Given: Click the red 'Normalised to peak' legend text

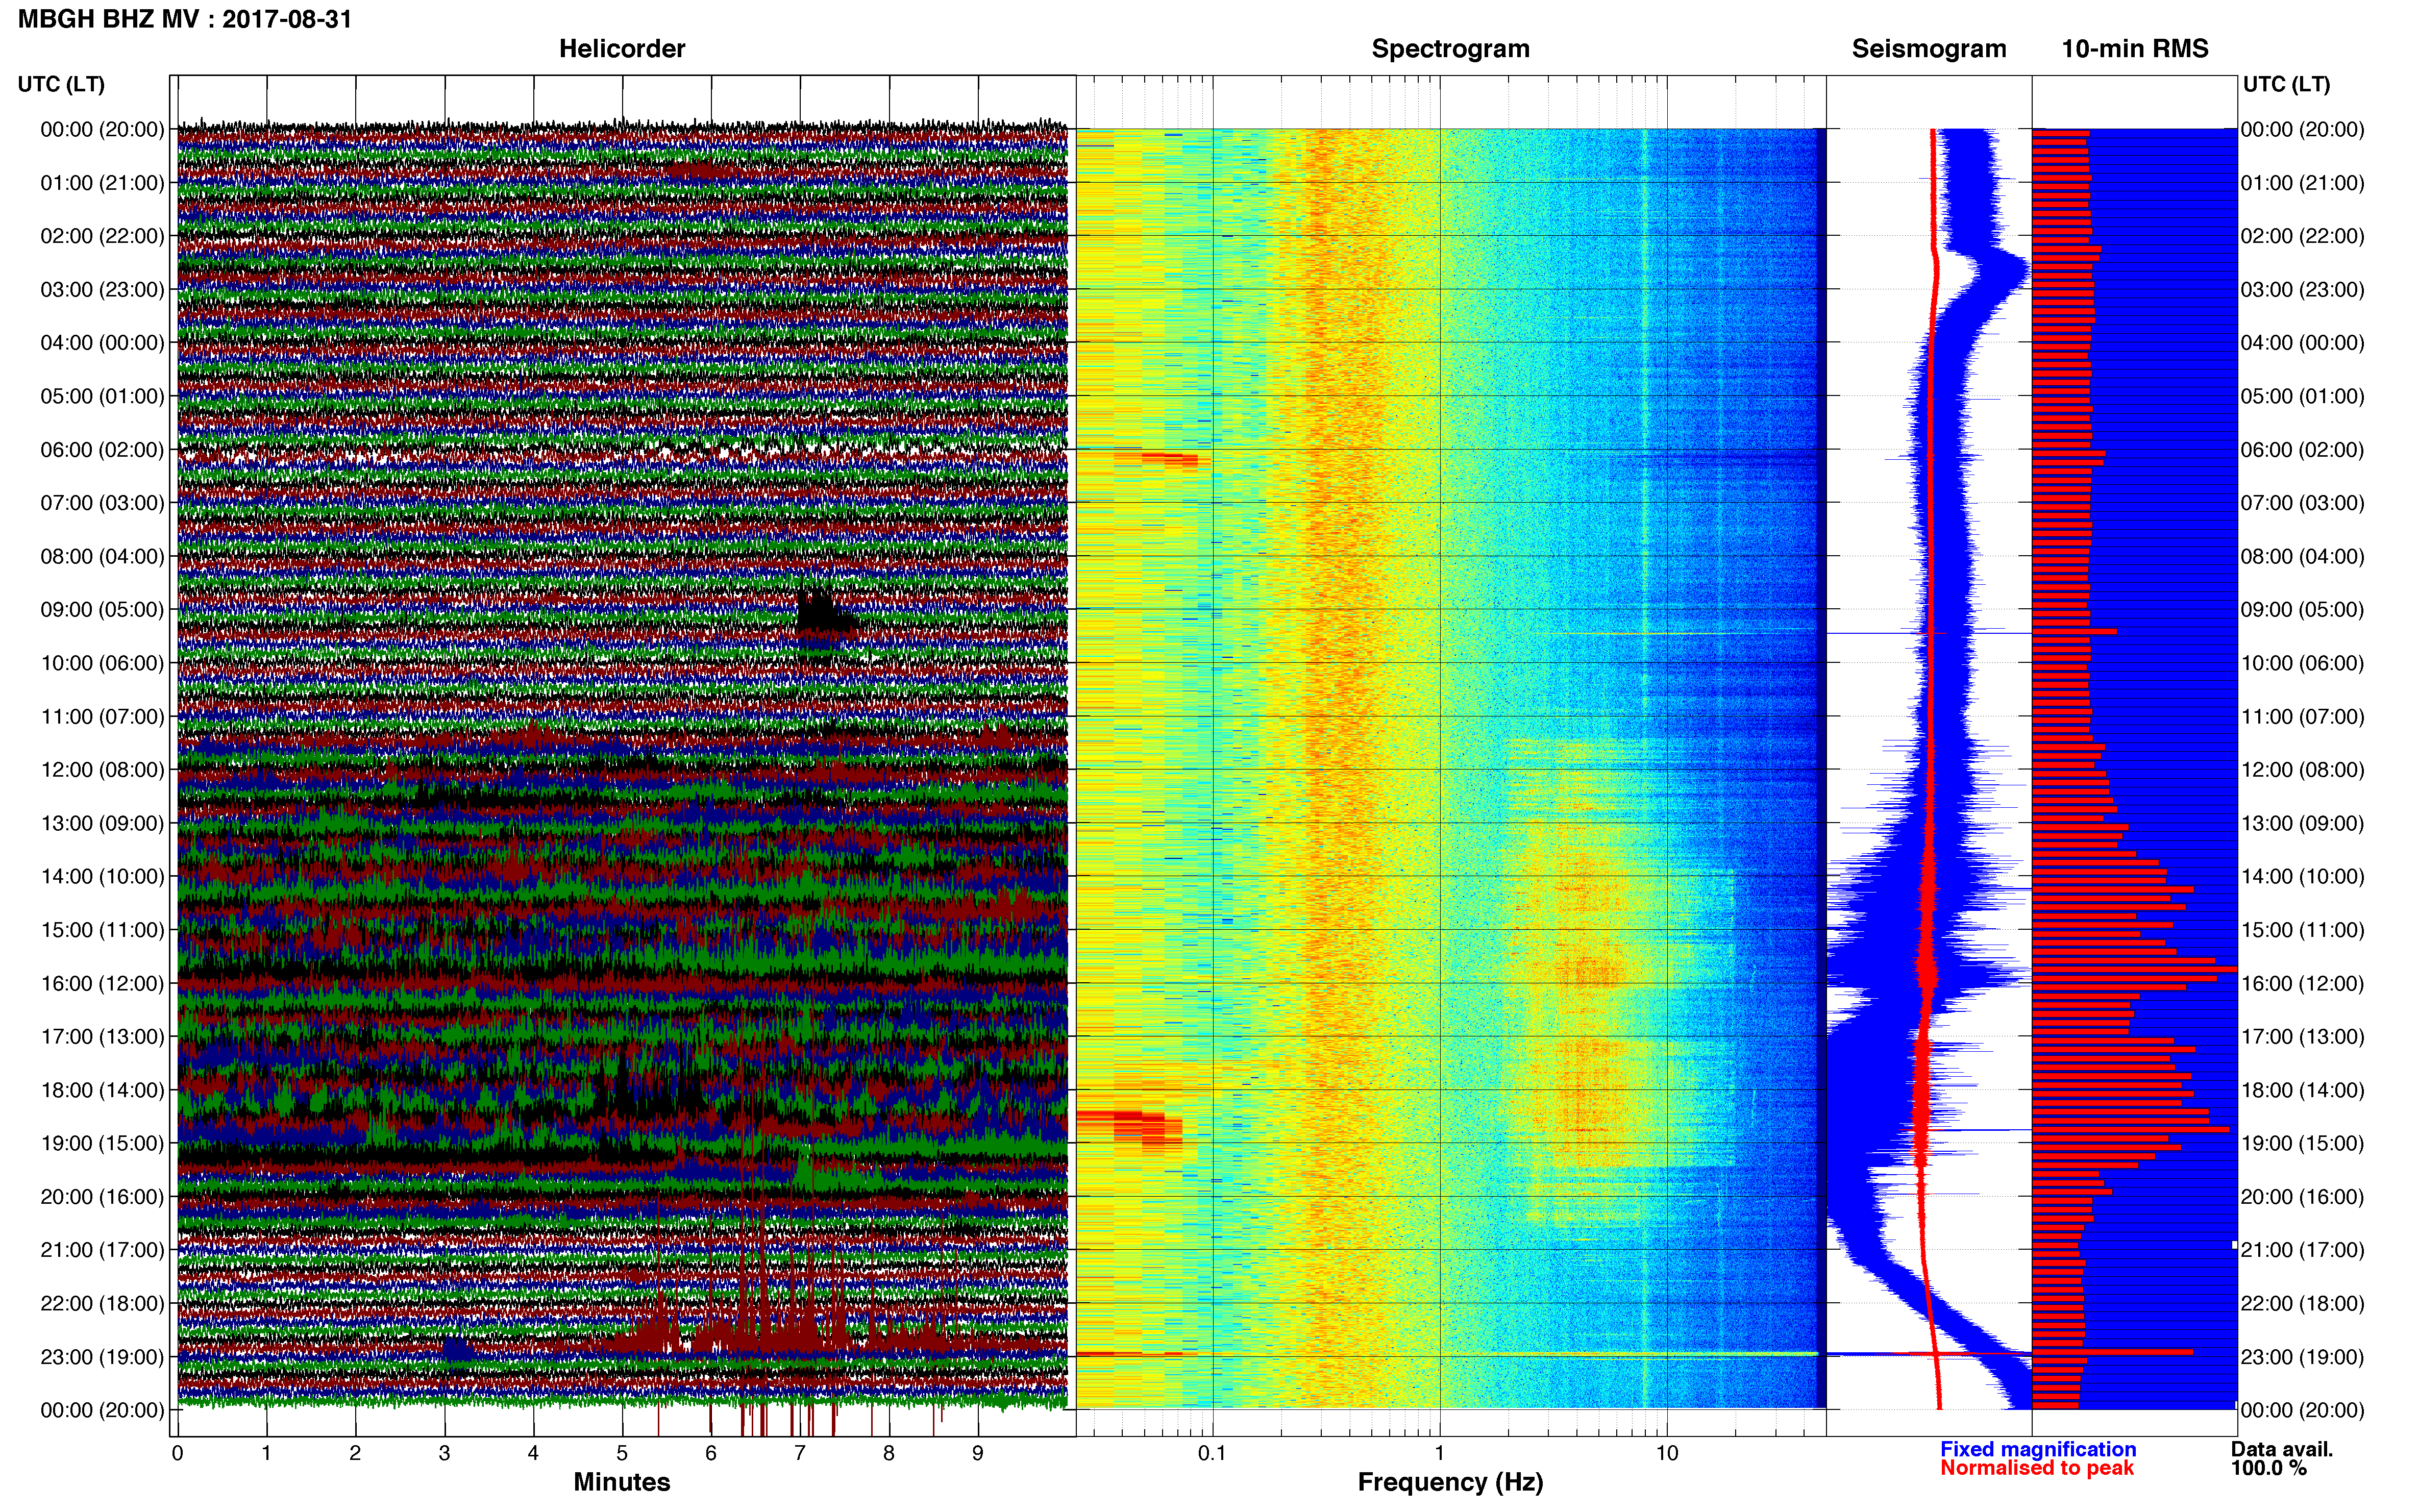Looking at the screenshot, I should [2037, 1468].
